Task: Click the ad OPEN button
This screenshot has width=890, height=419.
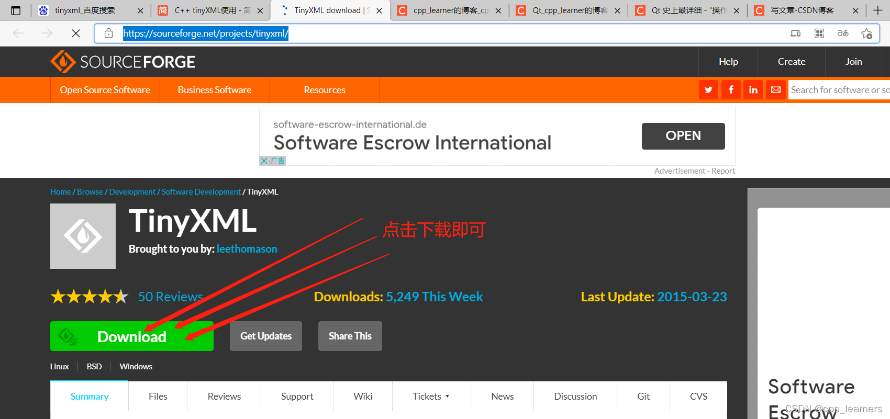Action: click(683, 136)
